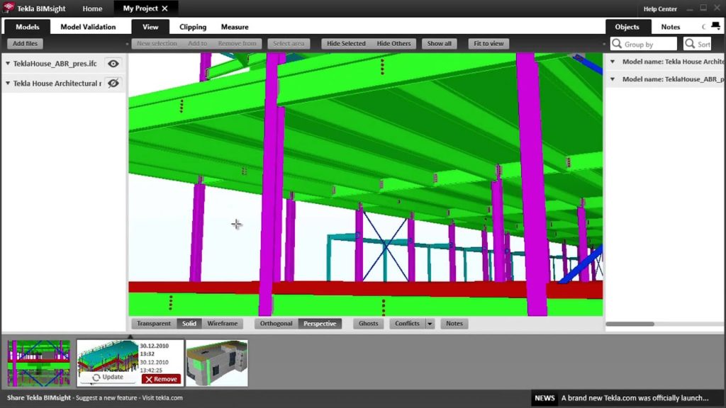726x408 pixels.
Task: Click Show all
Action: [x=439, y=43]
